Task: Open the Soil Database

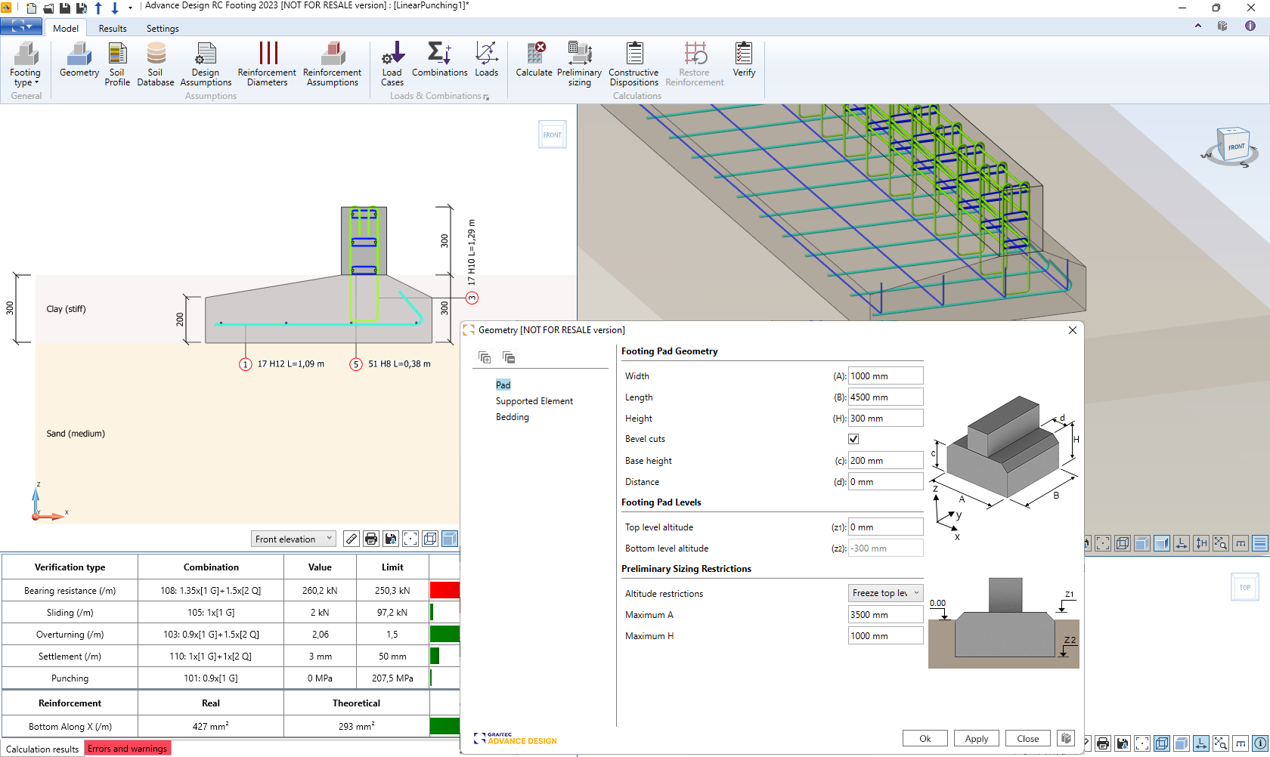Action: tap(156, 64)
